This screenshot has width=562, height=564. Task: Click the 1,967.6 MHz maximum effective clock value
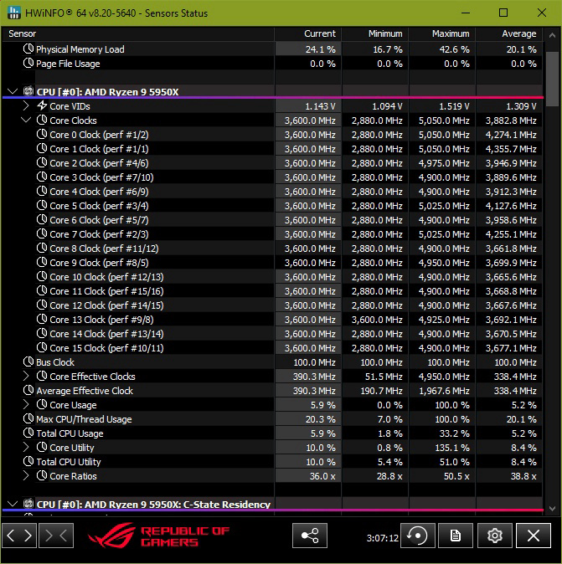pyautogui.click(x=444, y=391)
